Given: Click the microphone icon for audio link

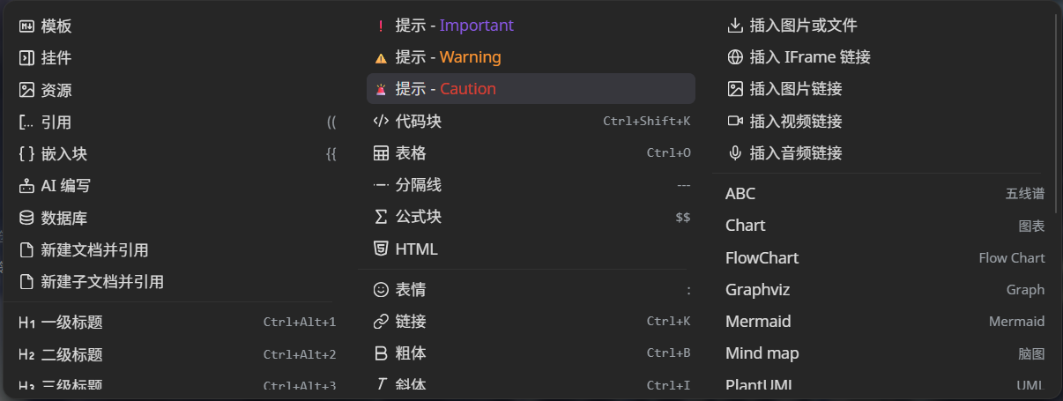Looking at the screenshot, I should point(735,153).
